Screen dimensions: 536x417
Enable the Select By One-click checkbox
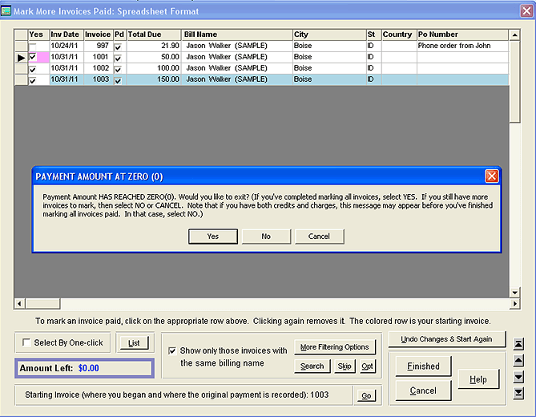tap(27, 343)
